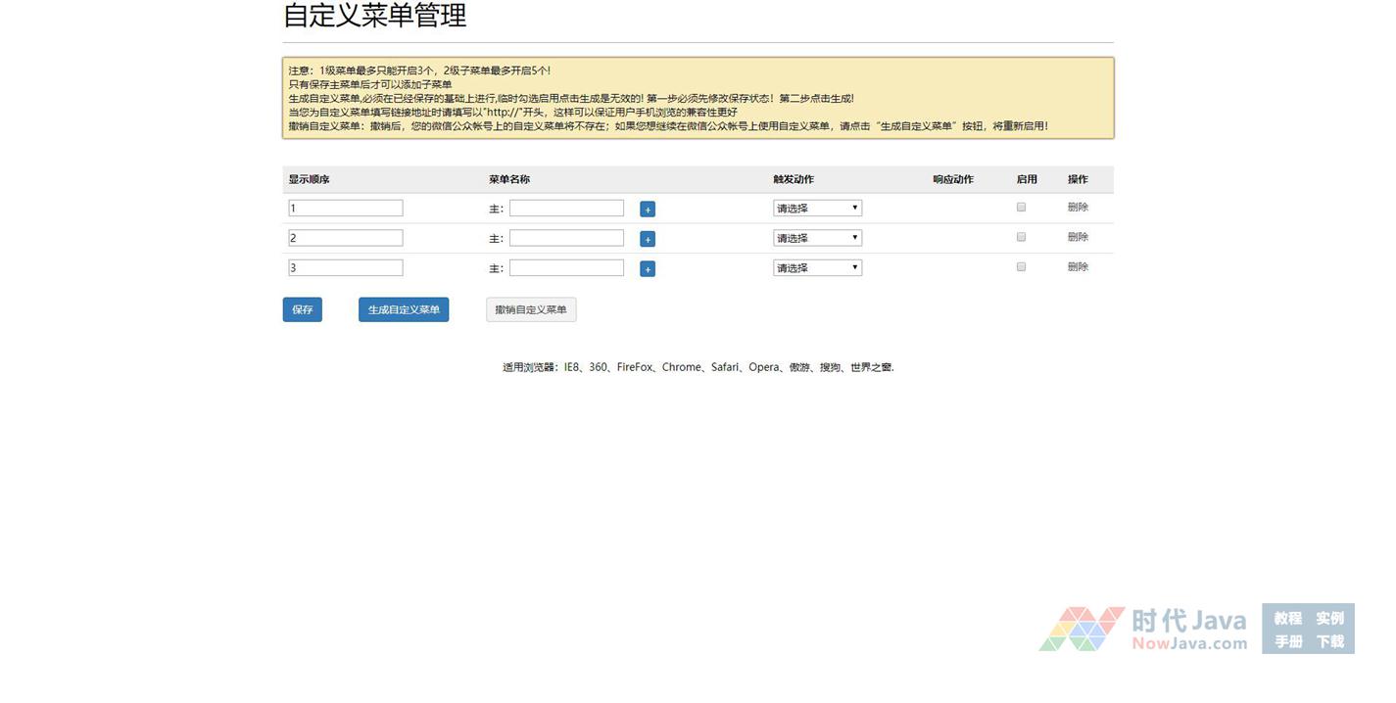Screen dimensions: 1396x703
Task: Click the menu name input in row 1
Action: (x=566, y=209)
